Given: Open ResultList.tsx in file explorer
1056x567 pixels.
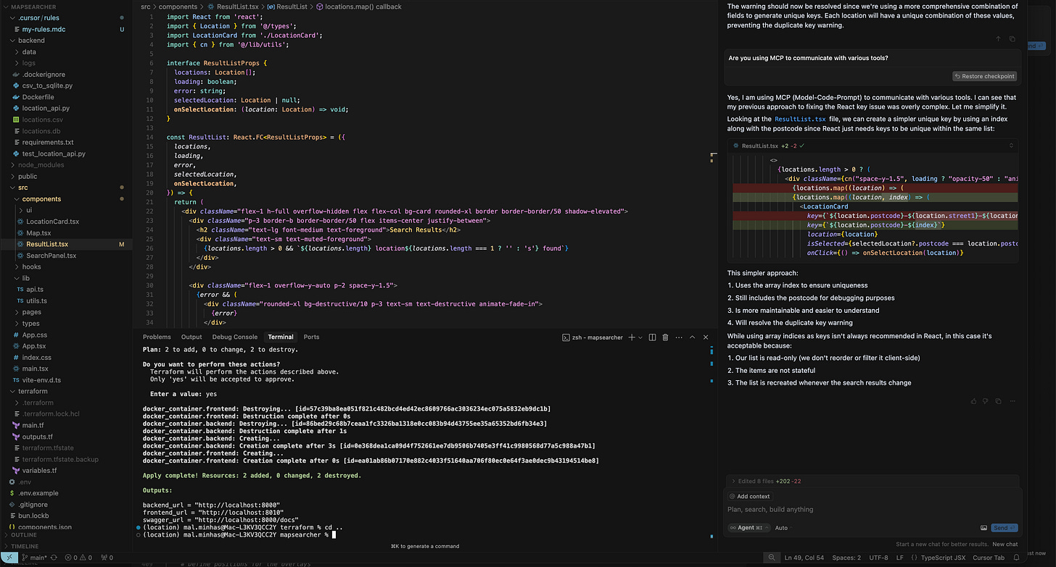Looking at the screenshot, I should tap(47, 244).
